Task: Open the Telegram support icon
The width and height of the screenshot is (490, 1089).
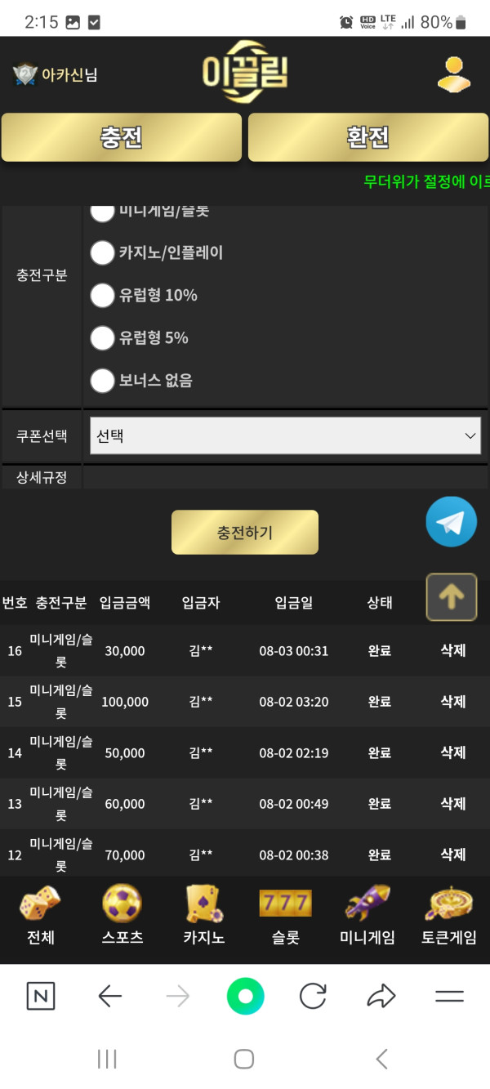Action: (x=451, y=521)
